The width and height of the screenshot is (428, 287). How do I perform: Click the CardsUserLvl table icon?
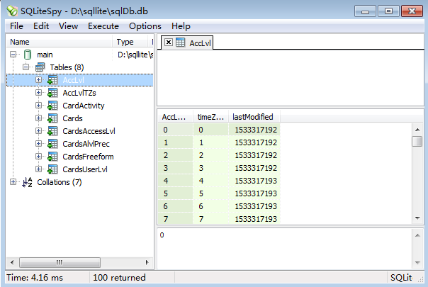(52, 169)
